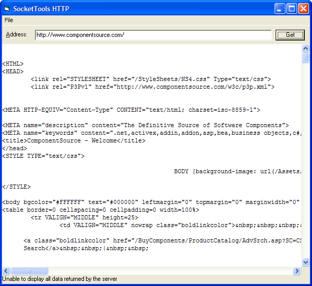Click the vertical scrollbar up arrow
Screen dimensions: 312x286
[305, 49]
